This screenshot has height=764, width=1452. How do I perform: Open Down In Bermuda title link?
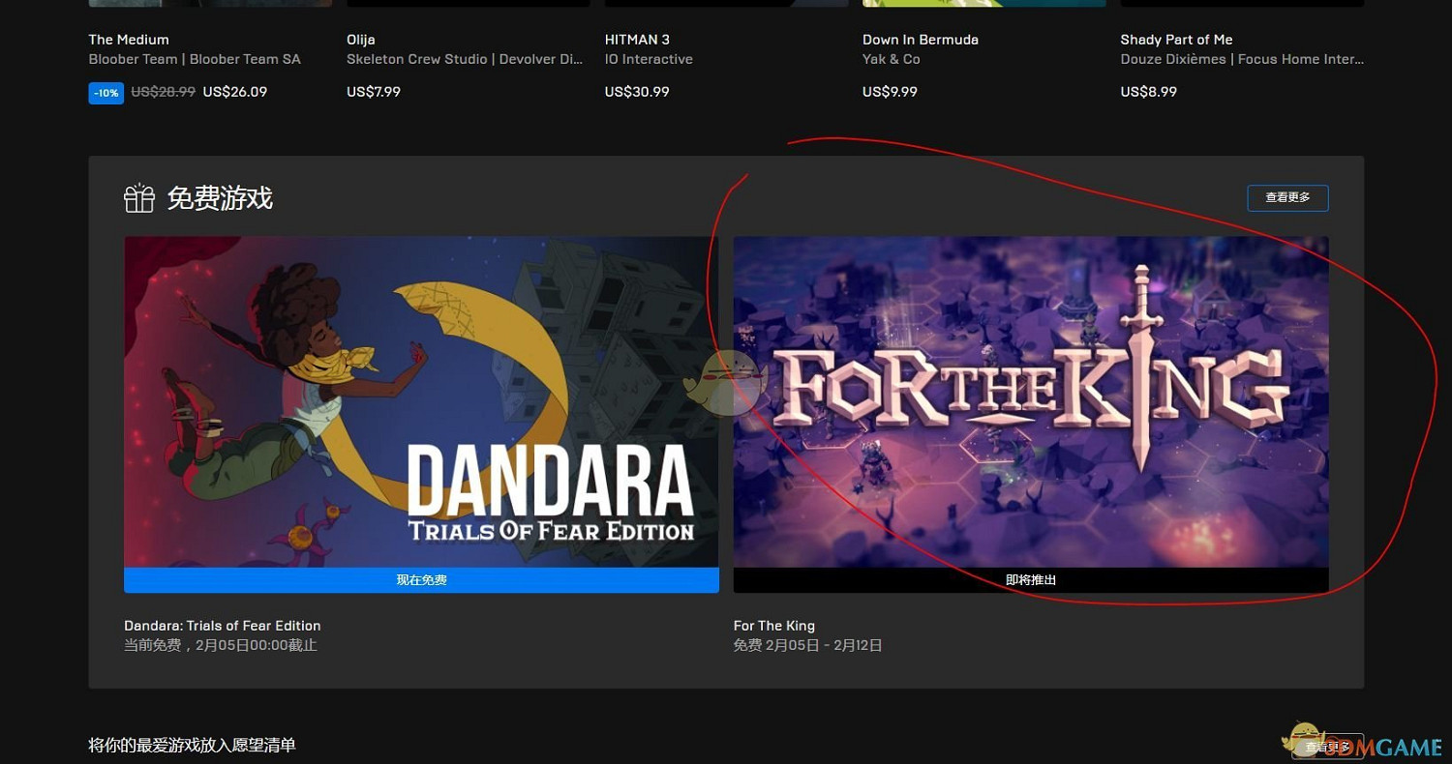point(920,40)
